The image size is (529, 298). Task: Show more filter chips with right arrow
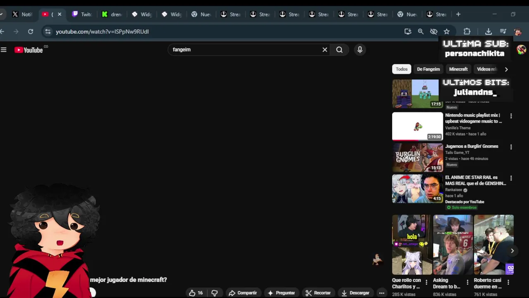(506, 69)
